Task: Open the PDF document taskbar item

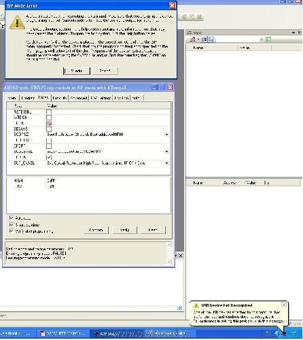Action: [63, 333]
